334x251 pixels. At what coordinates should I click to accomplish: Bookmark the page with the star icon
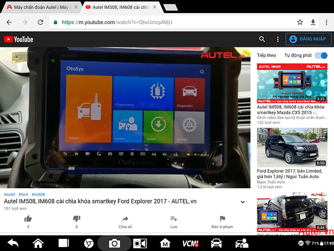click(300, 22)
